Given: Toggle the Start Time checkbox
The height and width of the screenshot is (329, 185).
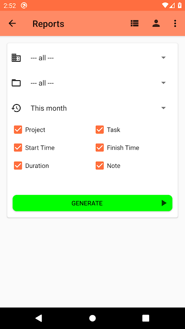Looking at the screenshot, I should [x=18, y=148].
